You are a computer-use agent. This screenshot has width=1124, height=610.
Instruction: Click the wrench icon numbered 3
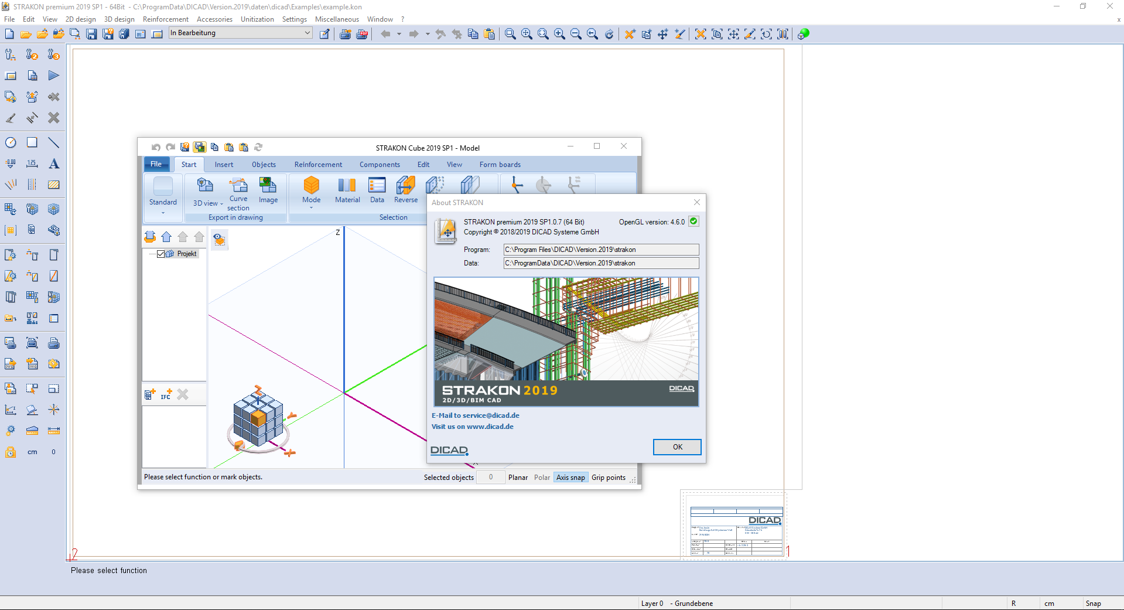[53, 54]
